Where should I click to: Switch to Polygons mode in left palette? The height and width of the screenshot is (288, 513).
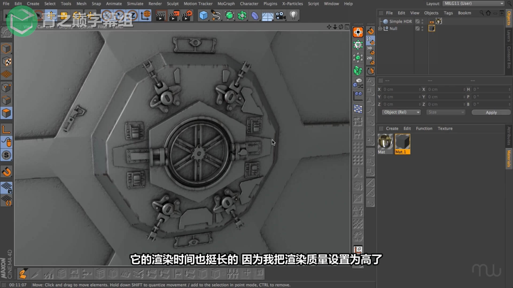pyautogui.click(x=6, y=113)
